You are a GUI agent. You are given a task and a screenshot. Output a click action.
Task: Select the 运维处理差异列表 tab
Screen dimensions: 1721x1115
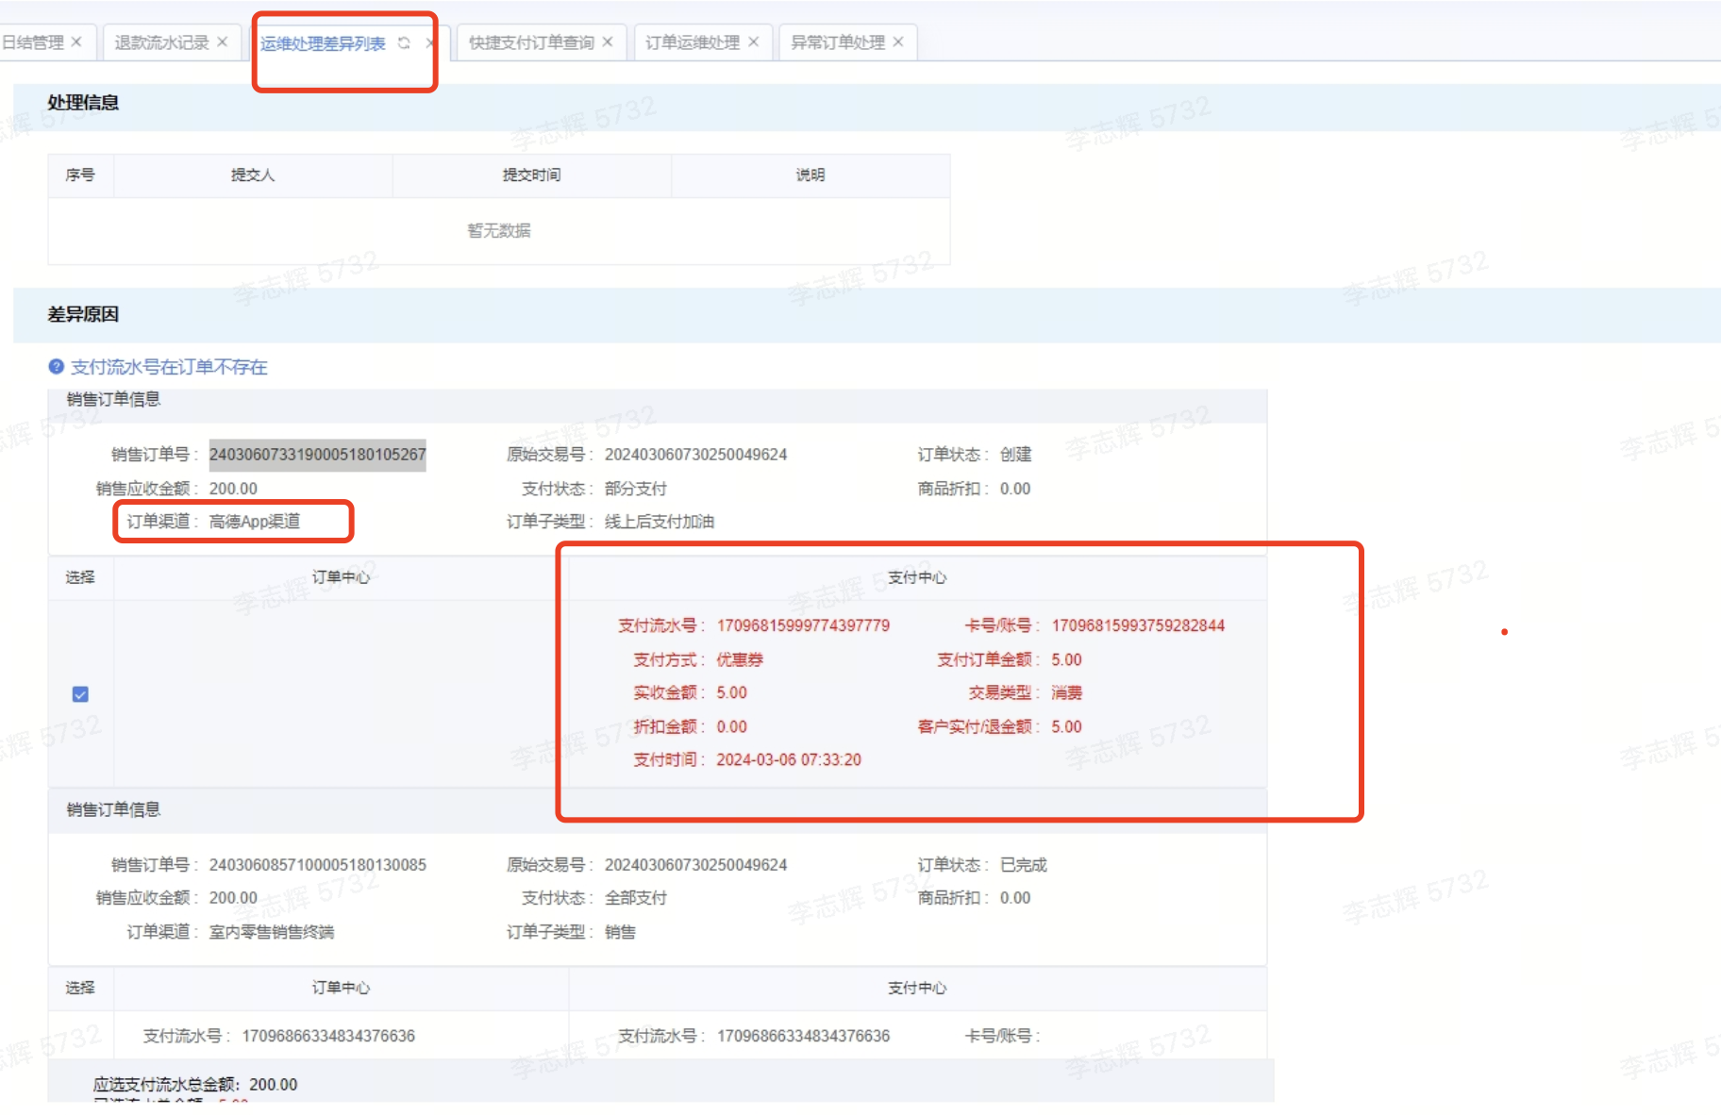coord(323,43)
